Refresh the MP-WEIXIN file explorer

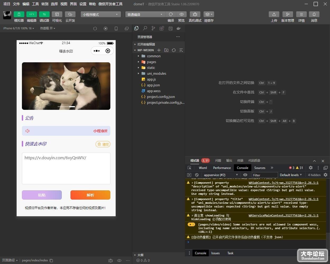[x=174, y=50]
